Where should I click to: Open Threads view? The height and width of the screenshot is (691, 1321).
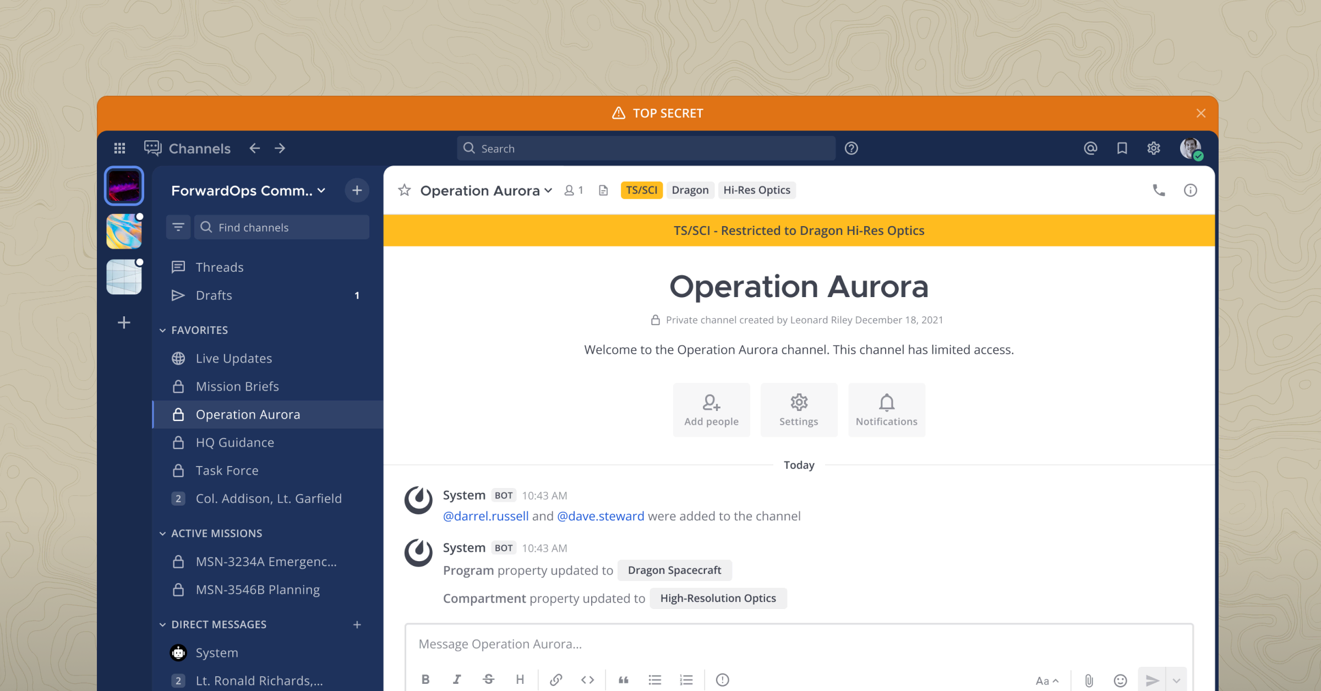(x=268, y=267)
